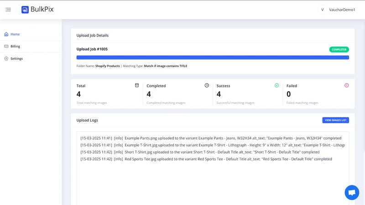Screen dimensions: 365x205
Task: Click the Settings gear icon
Action: pos(6,59)
